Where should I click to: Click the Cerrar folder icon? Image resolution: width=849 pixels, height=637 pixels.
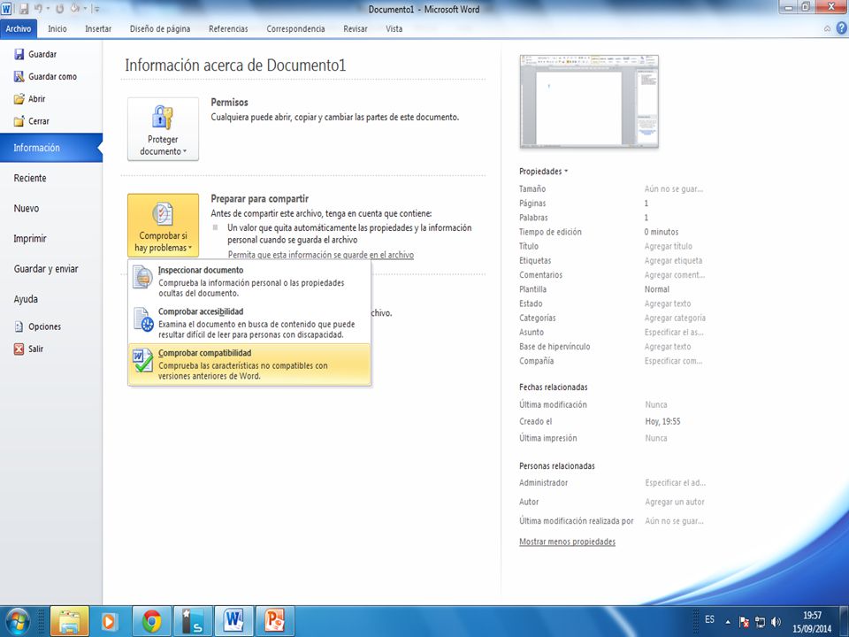click(19, 121)
